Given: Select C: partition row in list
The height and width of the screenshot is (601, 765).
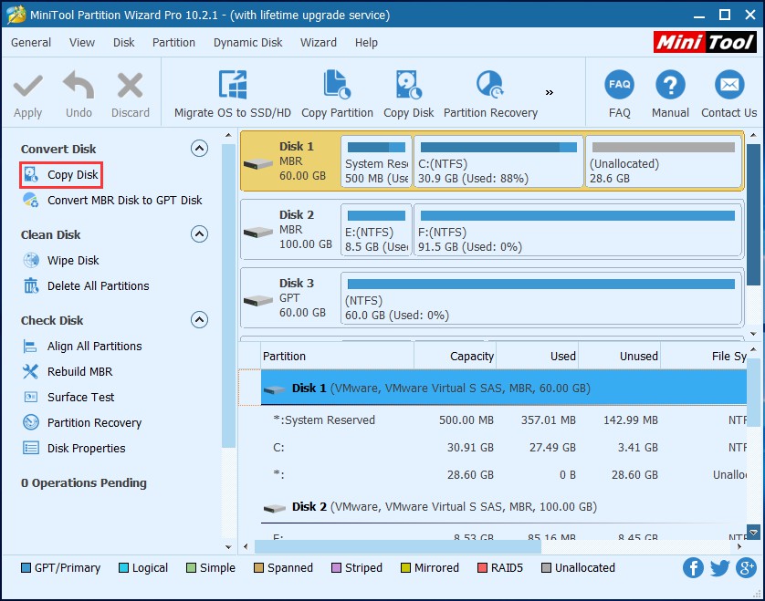Looking at the screenshot, I should (x=504, y=448).
